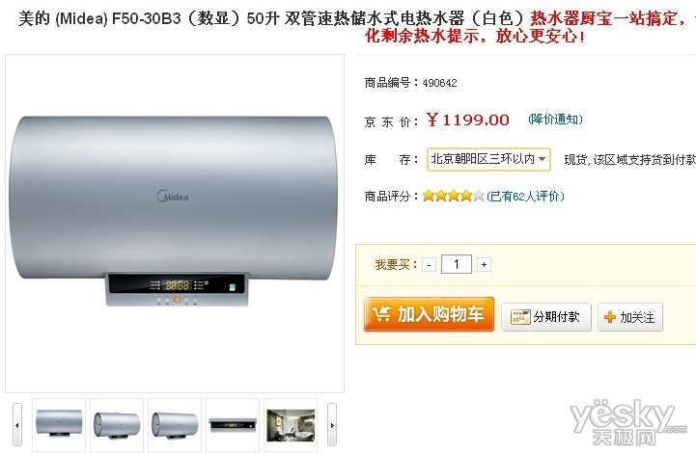This screenshot has width=696, height=453.
Task: Click the quantity input field
Action: pyautogui.click(x=457, y=264)
